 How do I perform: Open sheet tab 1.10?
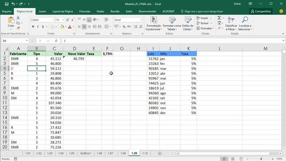click(x=145, y=153)
